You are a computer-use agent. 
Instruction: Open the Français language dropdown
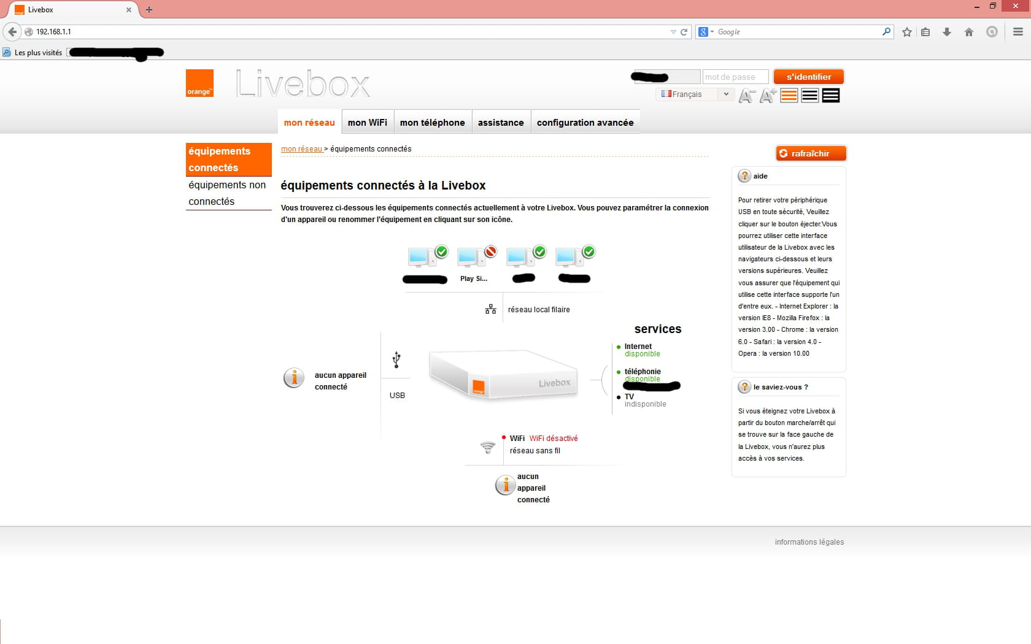pos(695,94)
